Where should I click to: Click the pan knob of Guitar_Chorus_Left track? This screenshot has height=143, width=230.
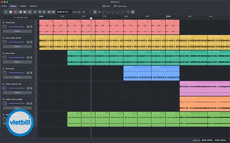pos(5,88)
